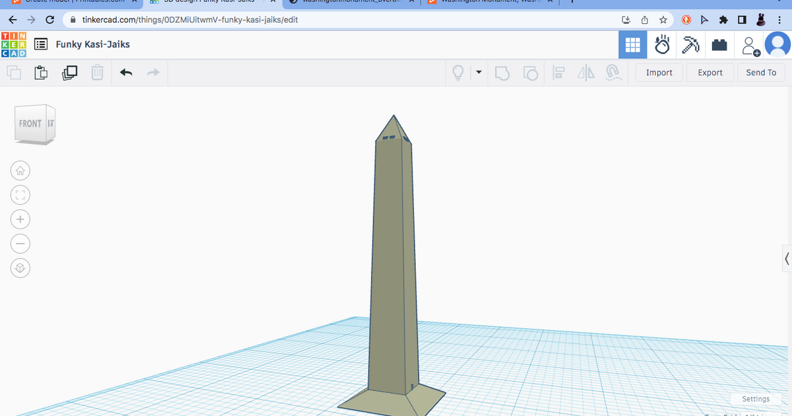Switch to Brick view with the brick icon

719,44
